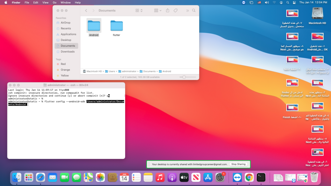Open Podcasts from the Dock

pyautogui.click(x=172, y=177)
